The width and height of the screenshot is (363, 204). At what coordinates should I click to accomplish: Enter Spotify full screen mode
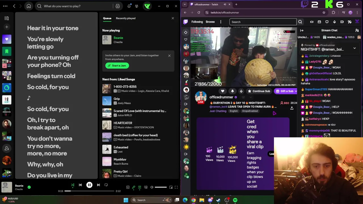176,187
